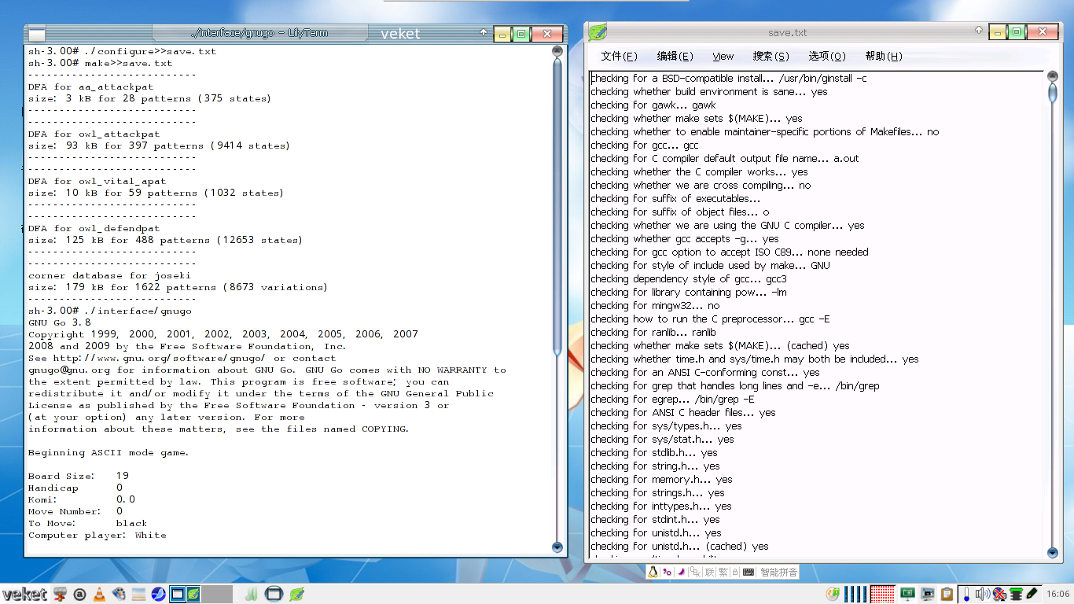Click the scroll-down arrow in the terminal
This screenshot has height=604, width=1074.
click(557, 547)
